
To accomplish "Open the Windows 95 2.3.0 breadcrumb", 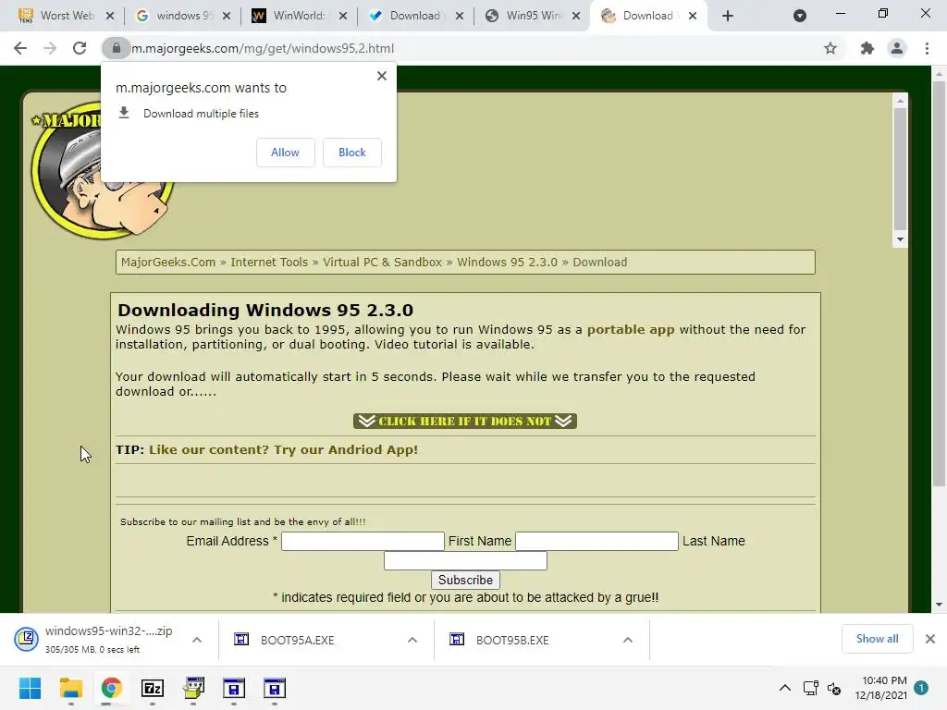I will click(x=508, y=262).
